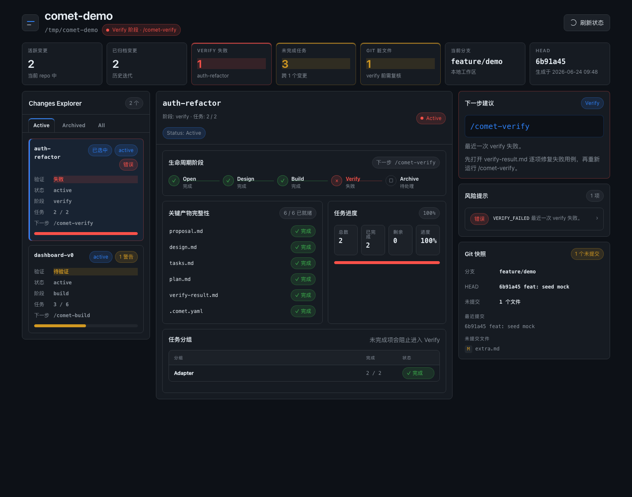
Task: Click the /comet-verify command box
Action: click(534, 126)
